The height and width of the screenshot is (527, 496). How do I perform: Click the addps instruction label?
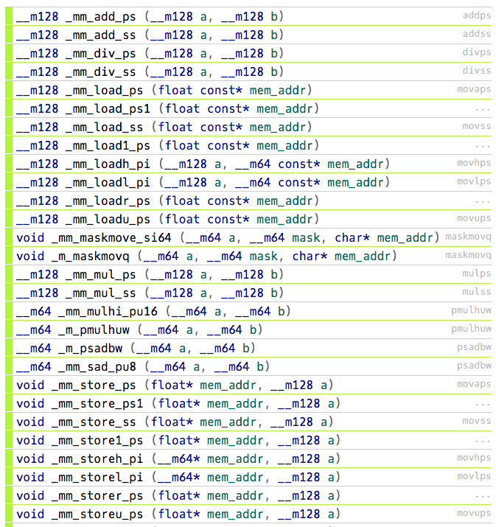click(477, 15)
